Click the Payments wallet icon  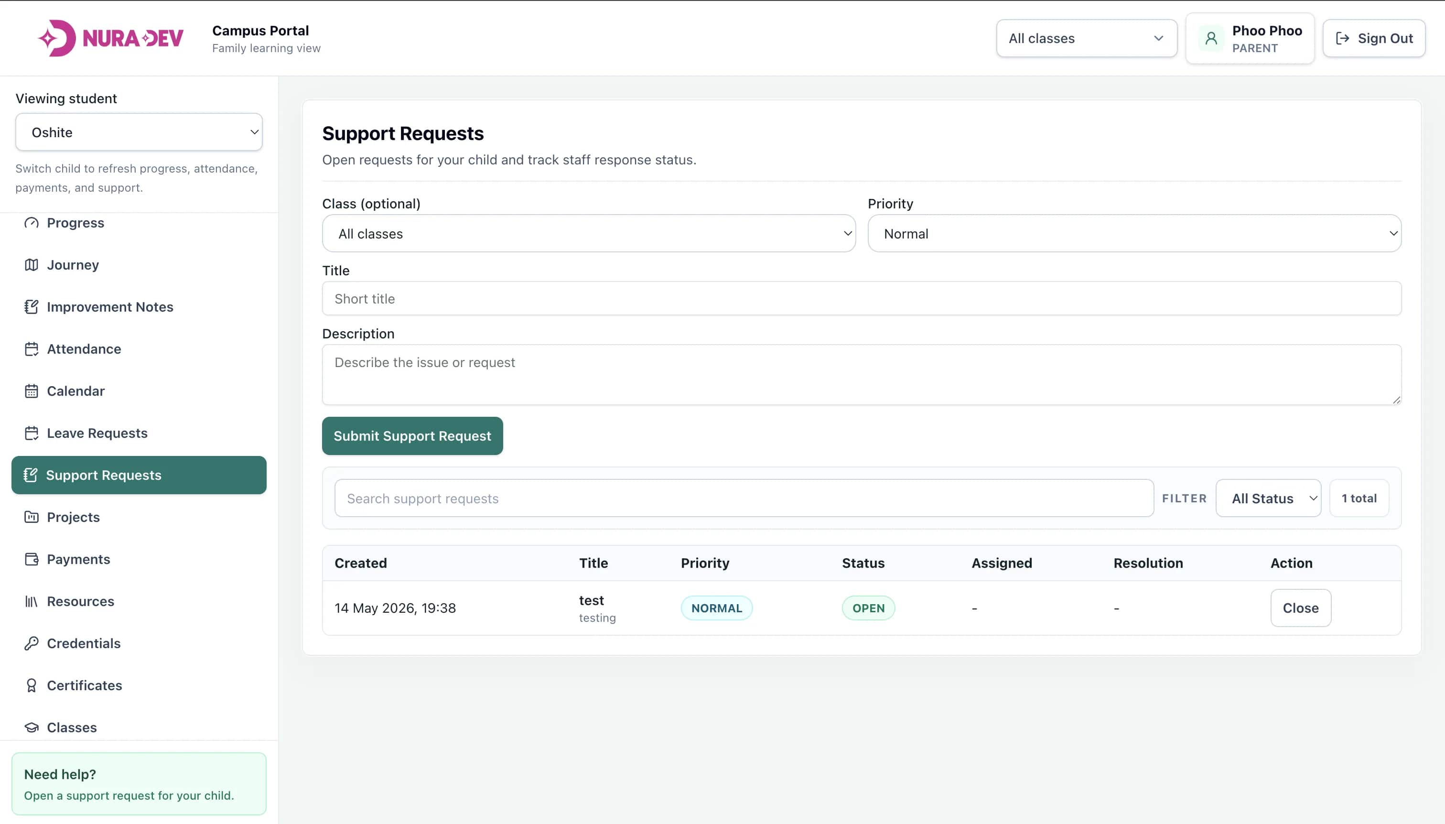32,559
